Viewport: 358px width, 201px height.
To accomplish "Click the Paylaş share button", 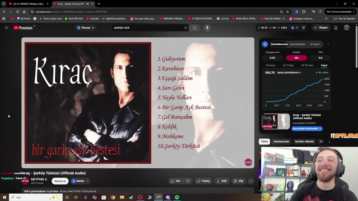I will pyautogui.click(x=203, y=181).
